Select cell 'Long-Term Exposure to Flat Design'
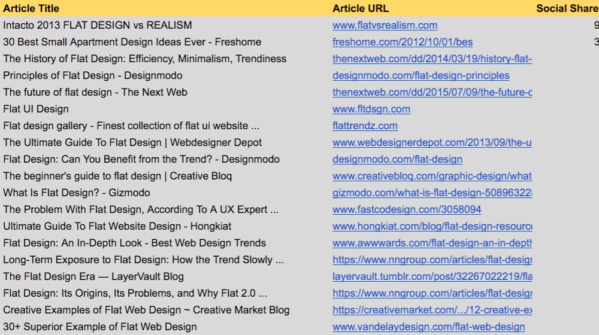The width and height of the screenshot is (599, 335). pyautogui.click(x=143, y=260)
